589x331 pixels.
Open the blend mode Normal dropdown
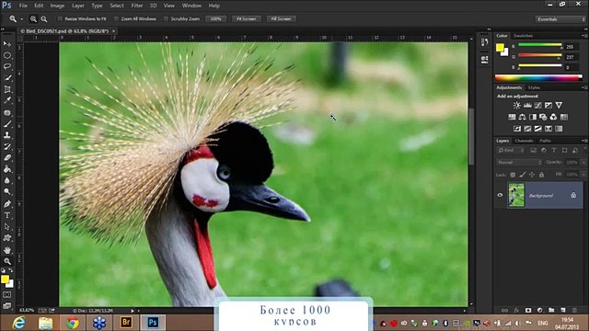point(519,163)
